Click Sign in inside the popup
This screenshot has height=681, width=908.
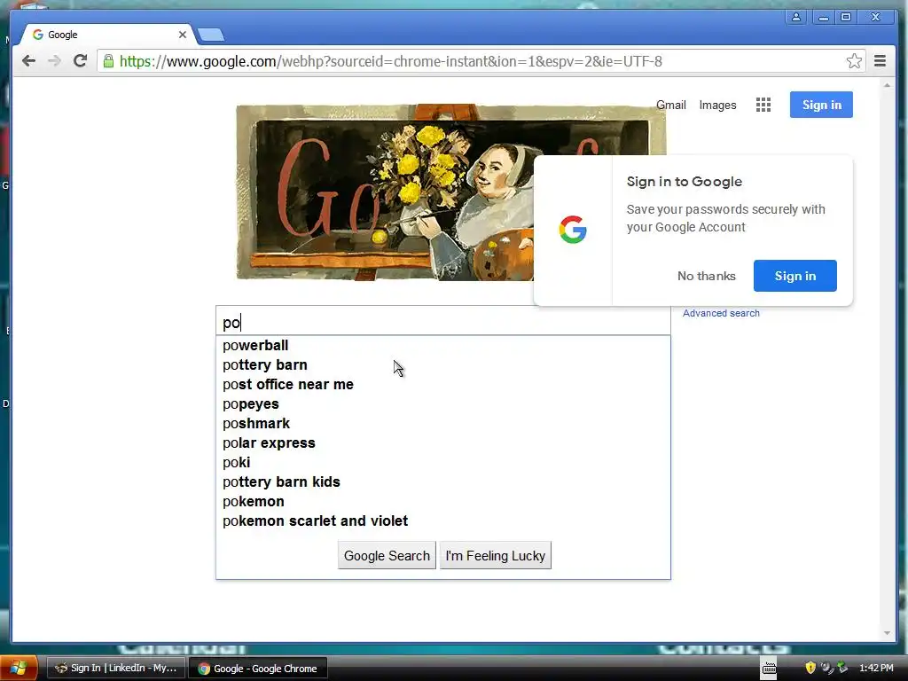795,276
